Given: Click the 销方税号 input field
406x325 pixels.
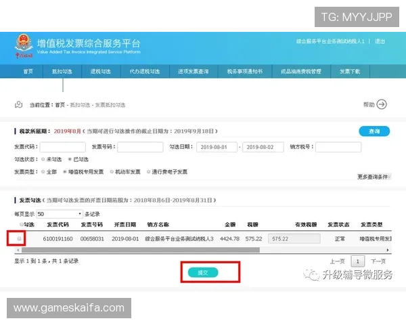Looking at the screenshot, I should [338, 147].
